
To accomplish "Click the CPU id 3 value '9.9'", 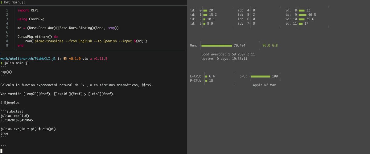I will point(210,23).
